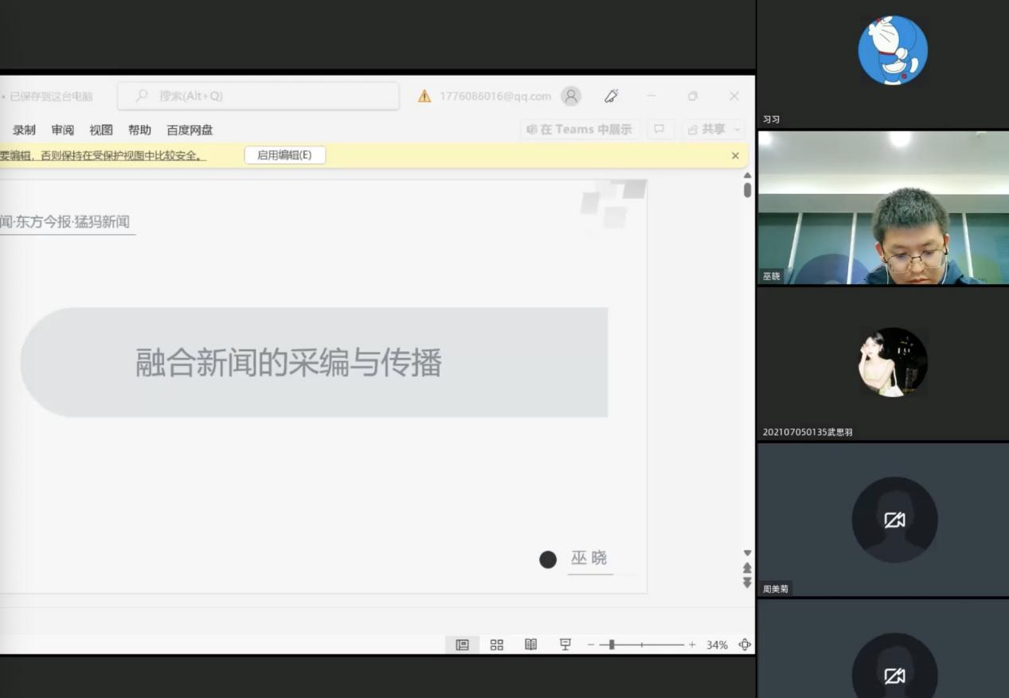1009x698 pixels.
Task: Fit slide to current window
Action: pyautogui.click(x=745, y=645)
